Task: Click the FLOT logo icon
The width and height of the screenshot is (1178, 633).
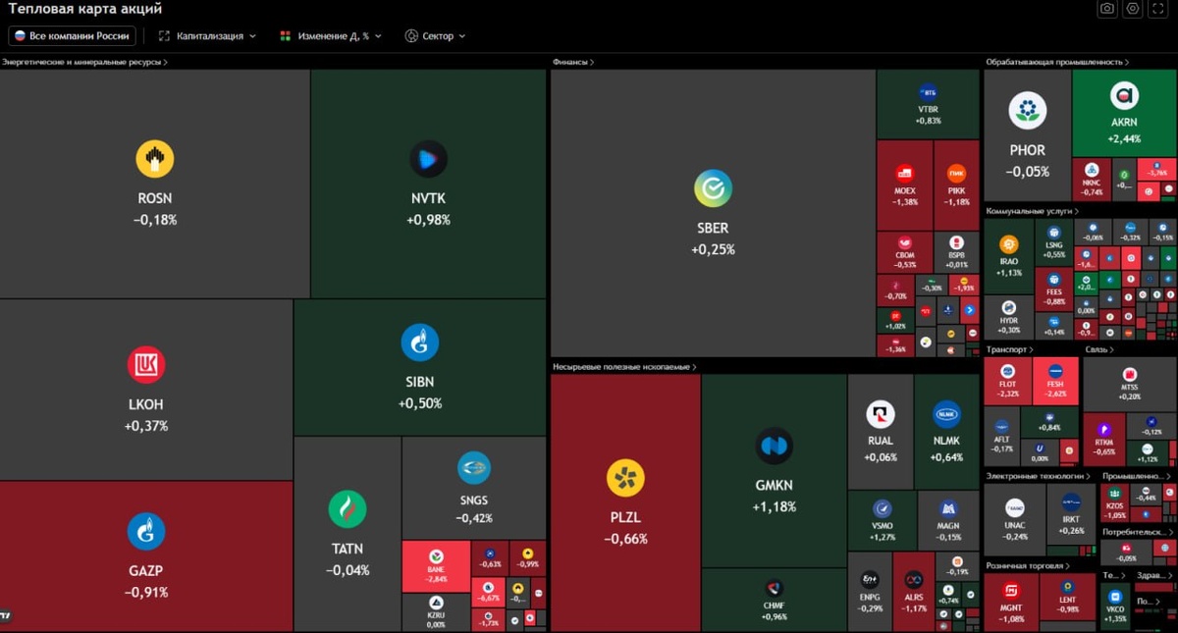Action: point(1007,371)
